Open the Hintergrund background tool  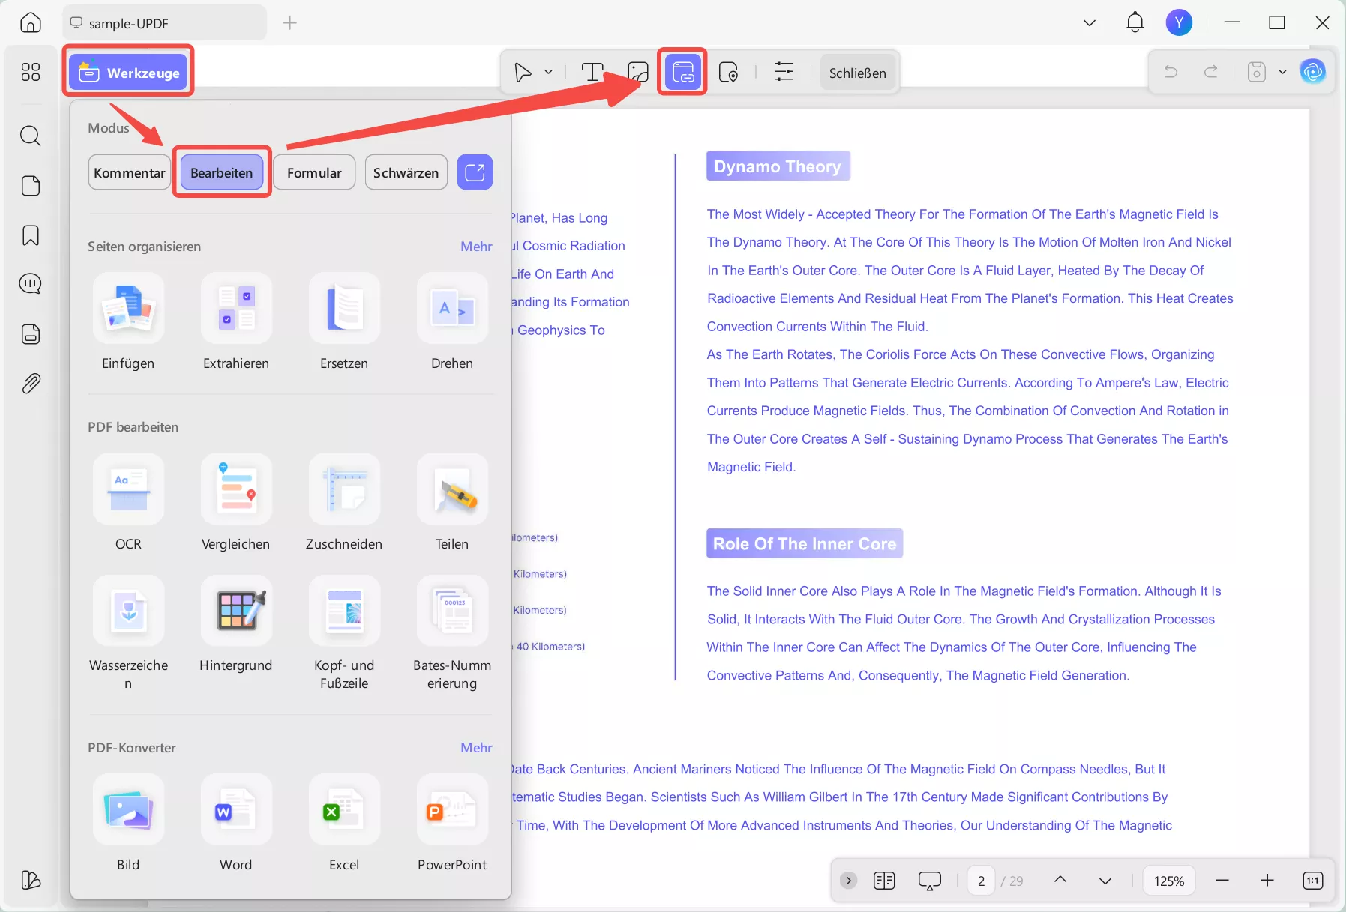(x=236, y=611)
